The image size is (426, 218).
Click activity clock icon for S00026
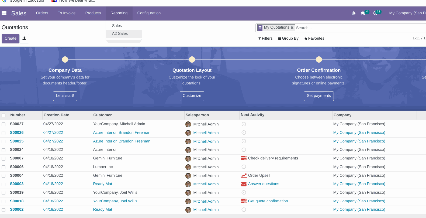tap(244, 132)
